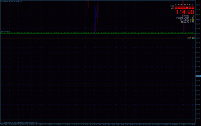Click the 114.50 price axis label
Viewport: 201px width, 126px height.
[198, 114]
